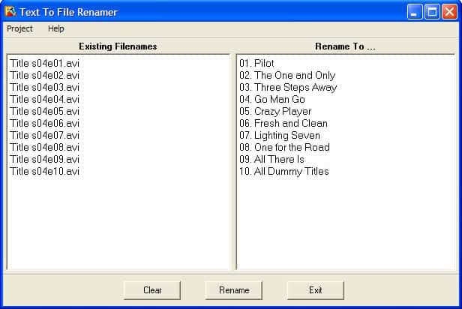Maximize the Text To File Renamer window
Viewport: 462px width, 309px height.
click(432, 12)
